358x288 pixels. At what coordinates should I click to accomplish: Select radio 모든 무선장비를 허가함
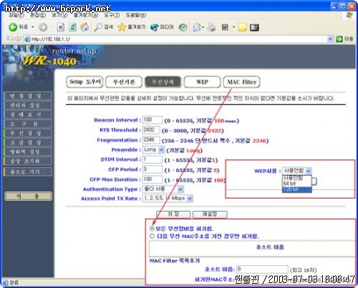pos(152,229)
